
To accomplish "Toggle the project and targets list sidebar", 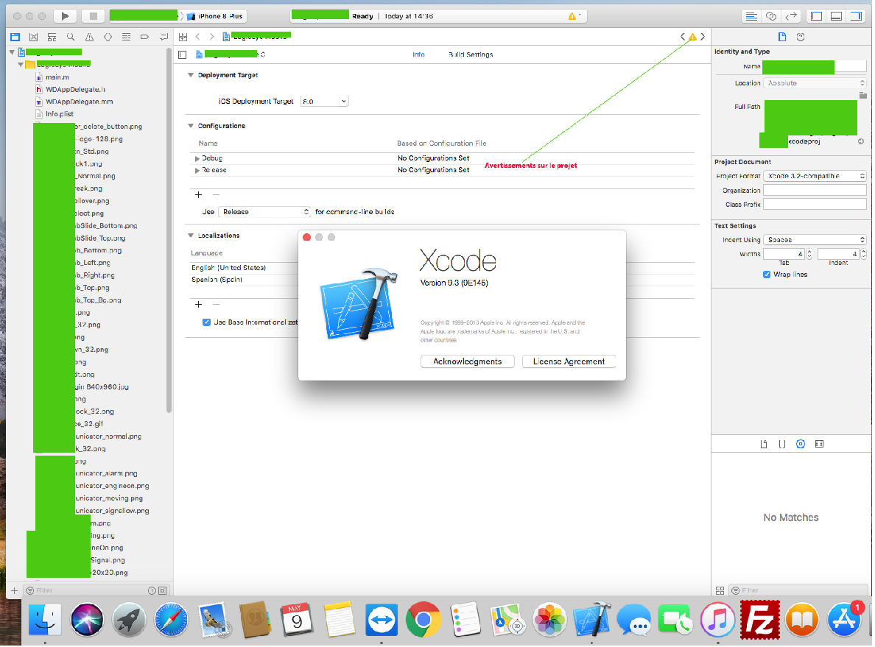I will [183, 54].
